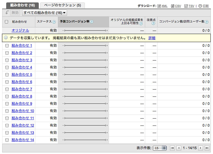Check the box for 組み合わせ 1
The height and width of the screenshot is (154, 213).
pos(7,46)
